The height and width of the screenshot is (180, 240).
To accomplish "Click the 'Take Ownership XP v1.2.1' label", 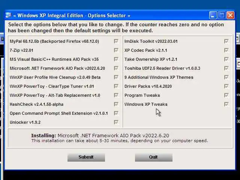I will [151, 59].
